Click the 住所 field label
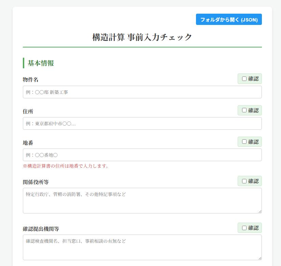The width and height of the screenshot is (281, 266). tap(28, 112)
